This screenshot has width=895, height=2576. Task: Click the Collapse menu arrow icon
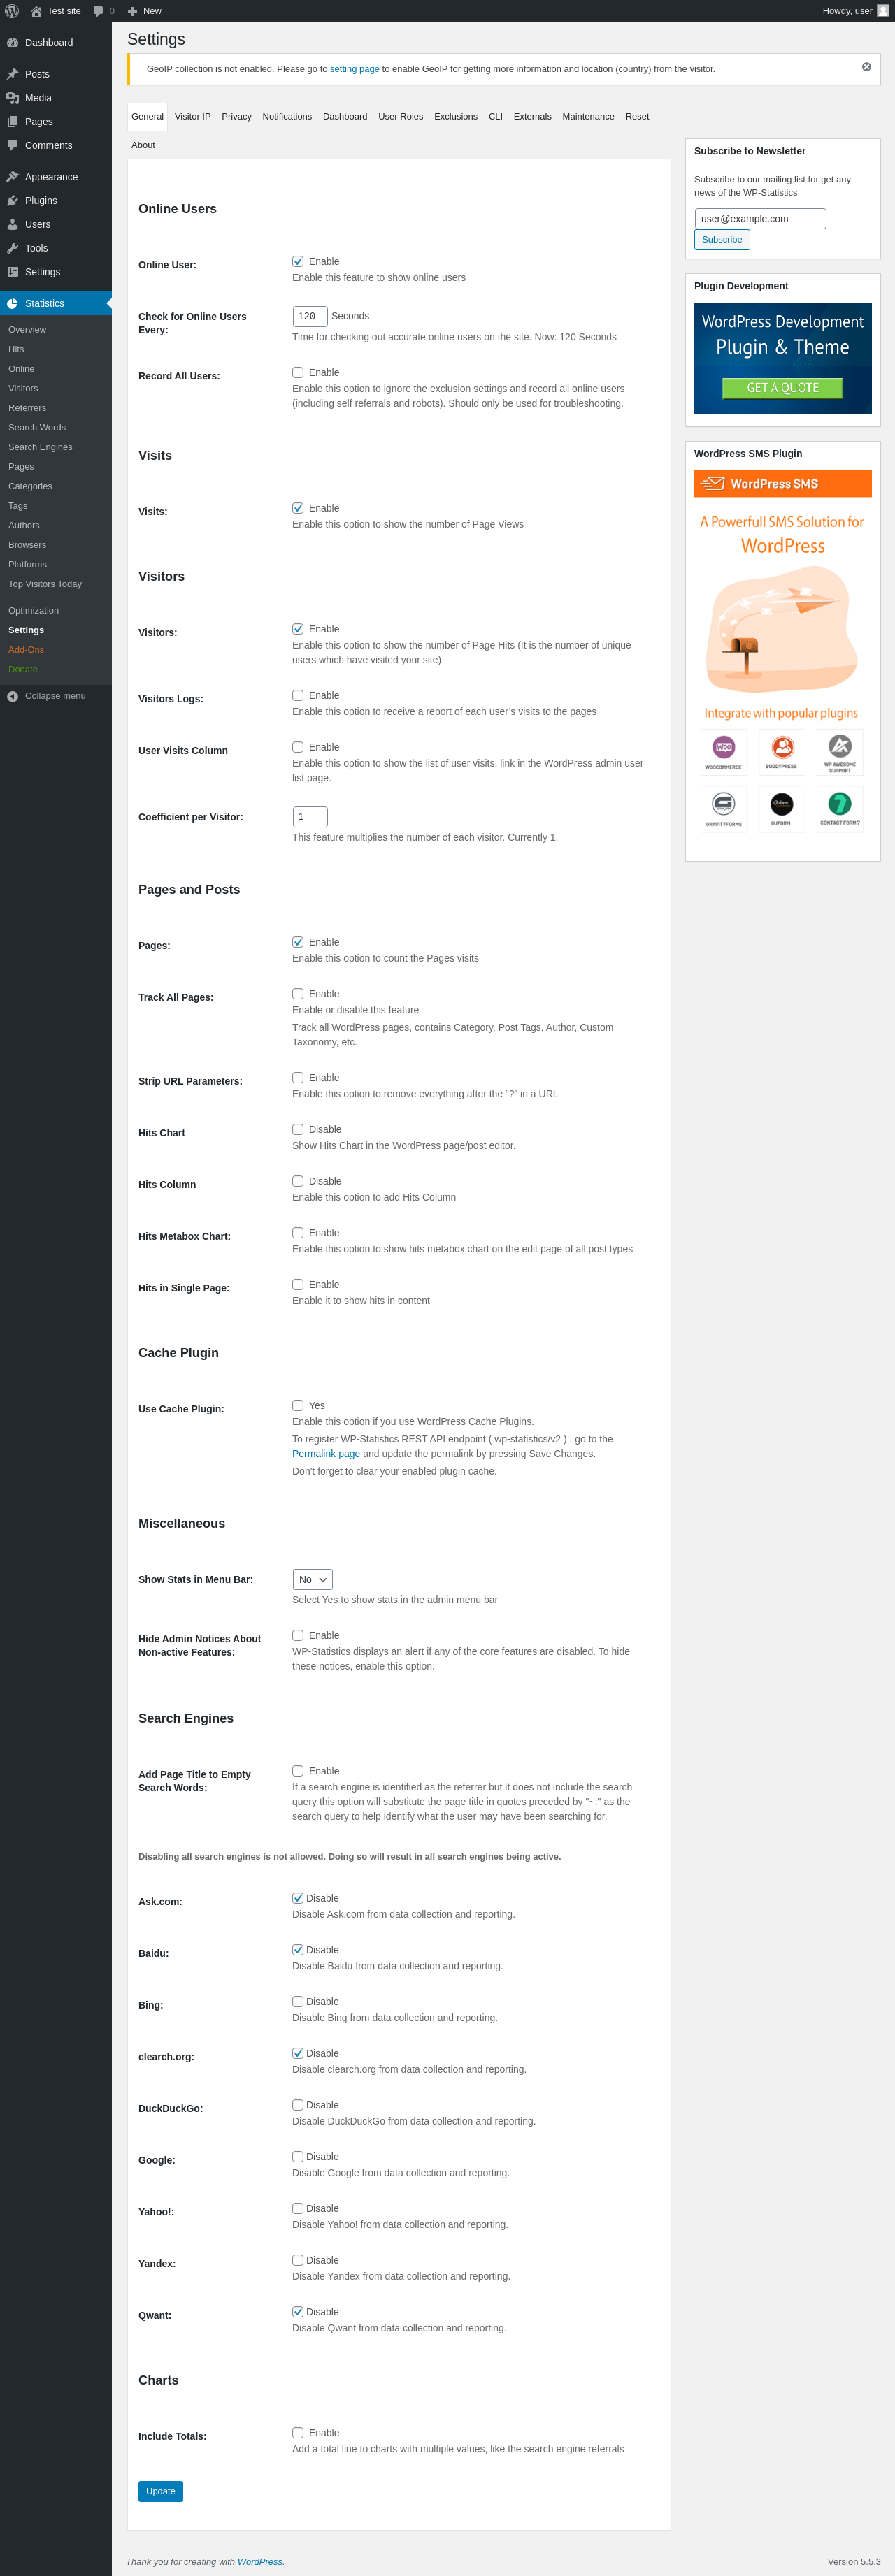tap(13, 696)
